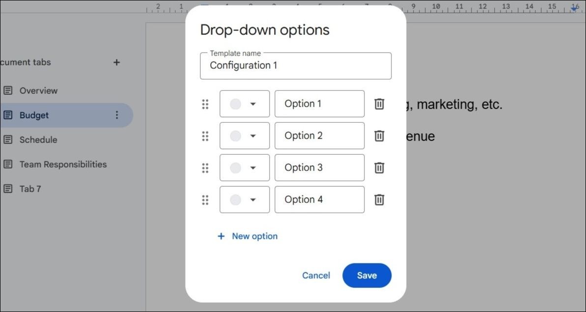This screenshot has height=312, width=586.
Task: Click the Save button
Action: (x=366, y=275)
